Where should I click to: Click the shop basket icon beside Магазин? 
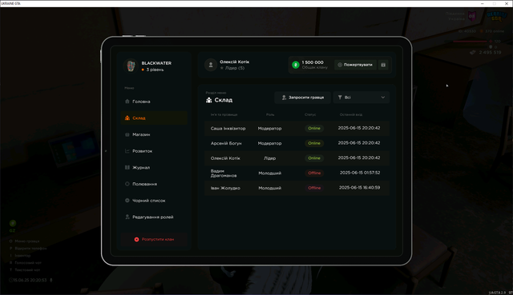(x=127, y=134)
